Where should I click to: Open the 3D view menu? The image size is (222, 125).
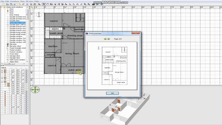[x=29, y=1]
